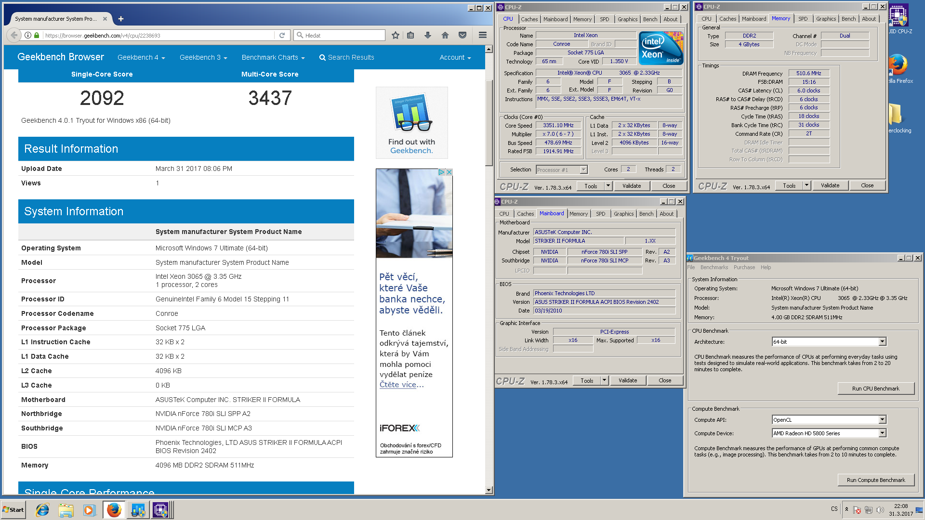The height and width of the screenshot is (520, 925).
Task: Expand Geekbench 3 menu
Action: tap(203, 57)
